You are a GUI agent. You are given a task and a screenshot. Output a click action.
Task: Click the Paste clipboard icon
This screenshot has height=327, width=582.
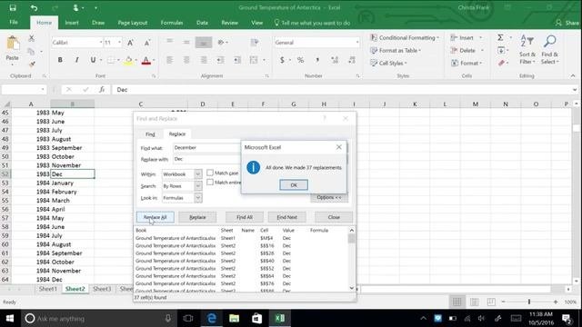(13, 44)
